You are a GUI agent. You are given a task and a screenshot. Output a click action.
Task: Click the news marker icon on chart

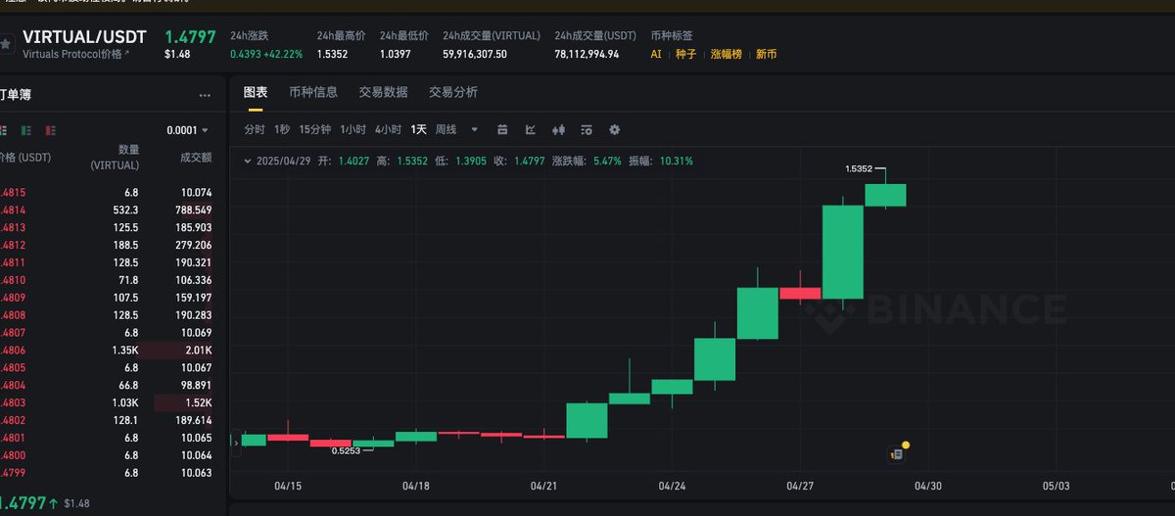tap(896, 453)
